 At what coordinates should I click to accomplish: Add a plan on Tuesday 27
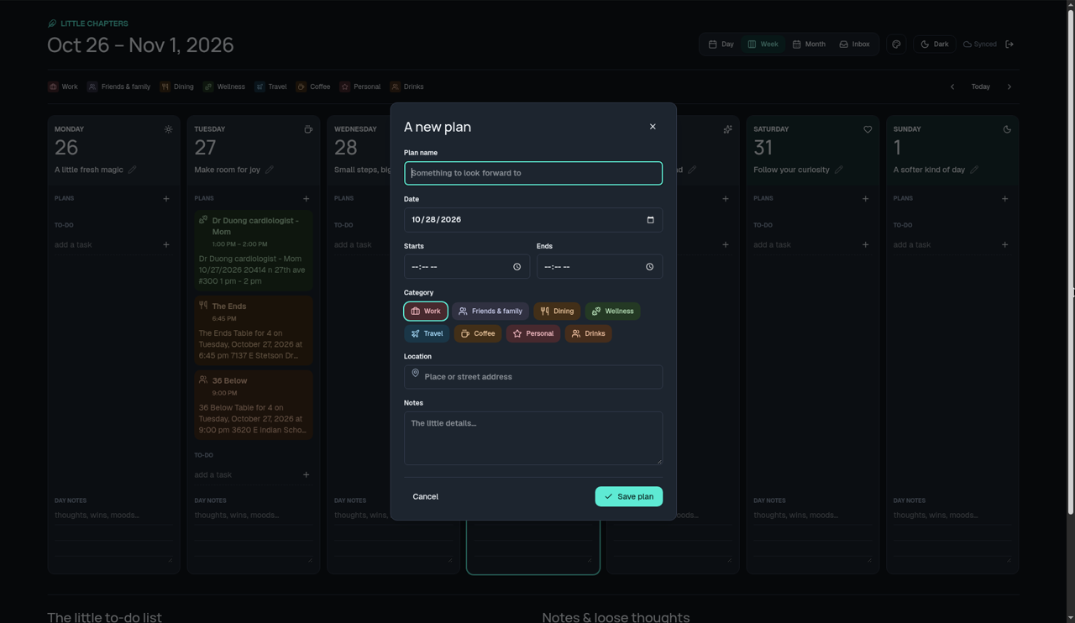[x=307, y=199]
